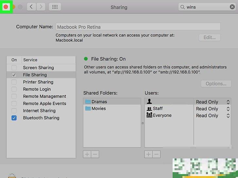Open the show-all preferences grid
The height and width of the screenshot is (178, 238).
click(55, 7)
